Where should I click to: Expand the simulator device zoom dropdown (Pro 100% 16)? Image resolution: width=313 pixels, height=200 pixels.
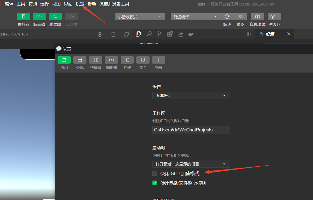point(14,34)
